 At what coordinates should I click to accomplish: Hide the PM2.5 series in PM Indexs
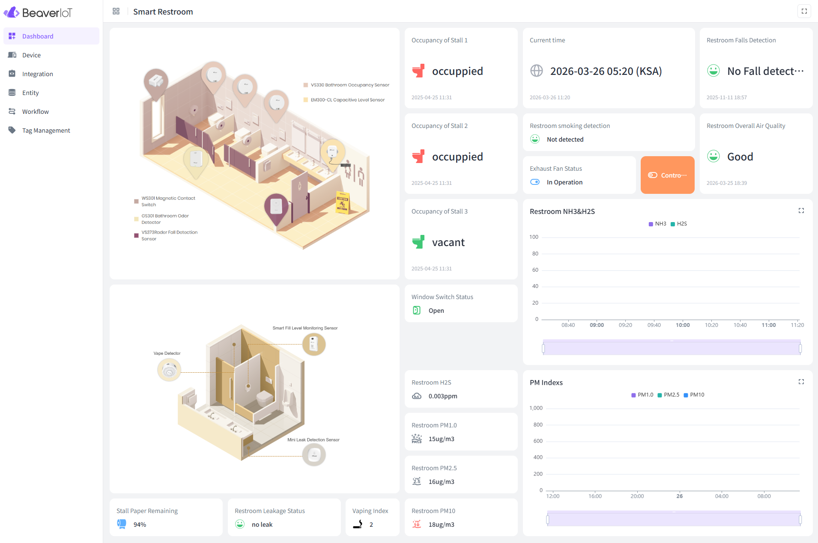click(x=668, y=395)
